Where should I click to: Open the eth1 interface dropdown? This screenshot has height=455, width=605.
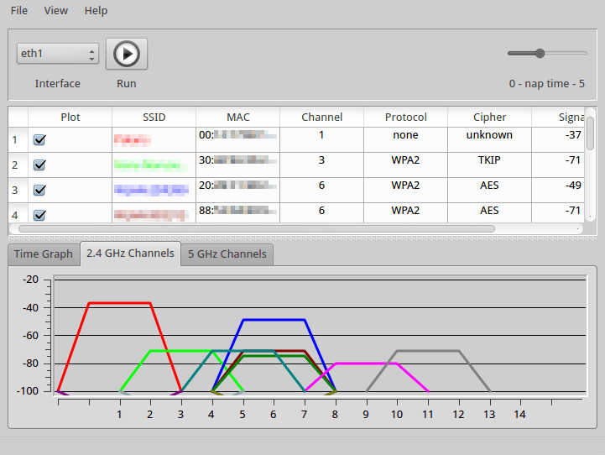[x=58, y=54]
